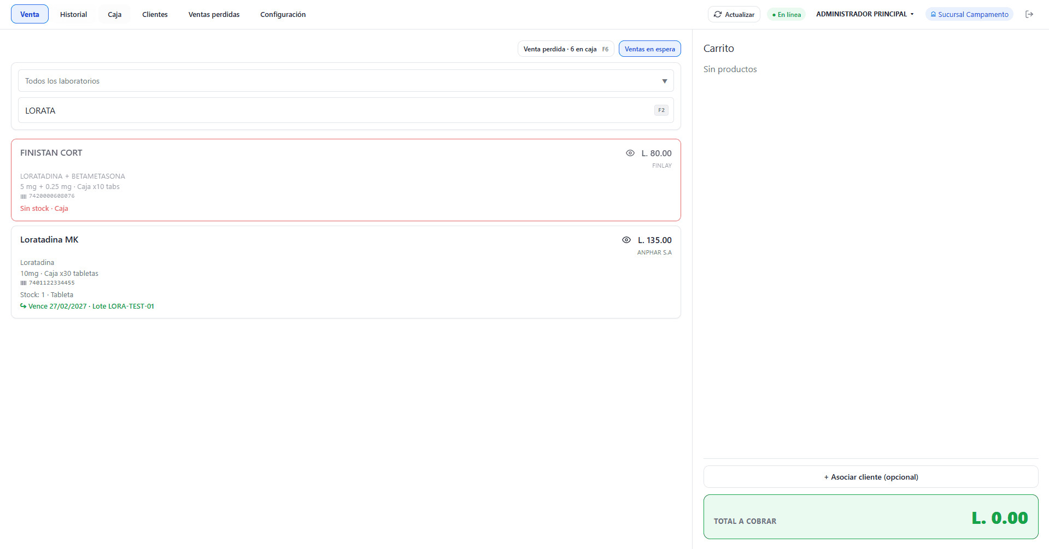Screen dimensions: 1049x549
Task: Click the 10mg · Caja x30 tabletas text
Action: click(60, 274)
